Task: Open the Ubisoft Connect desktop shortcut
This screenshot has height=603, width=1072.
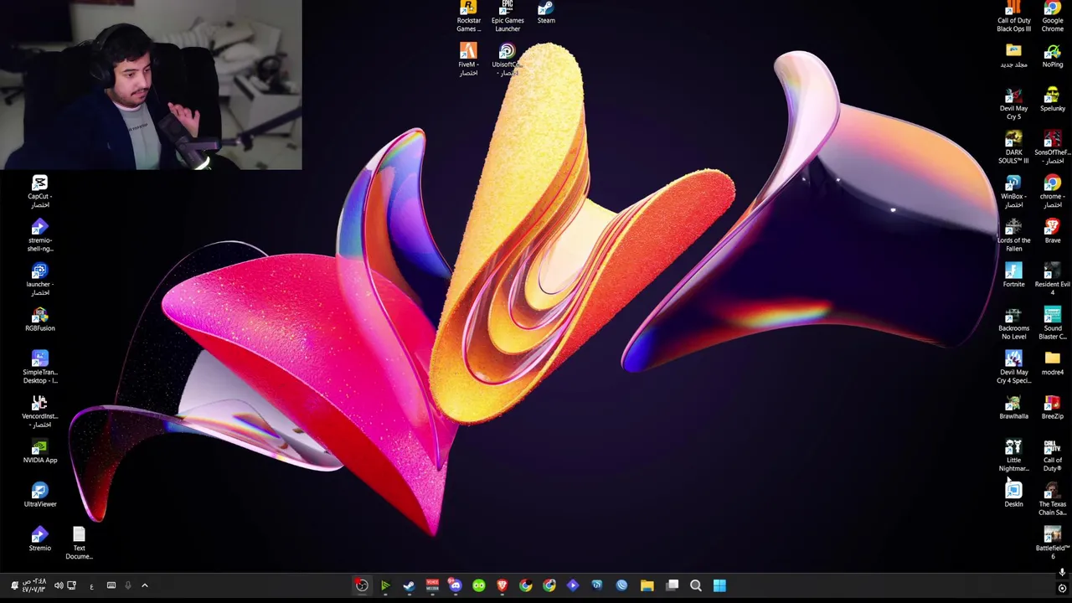Action: pyautogui.click(x=507, y=59)
